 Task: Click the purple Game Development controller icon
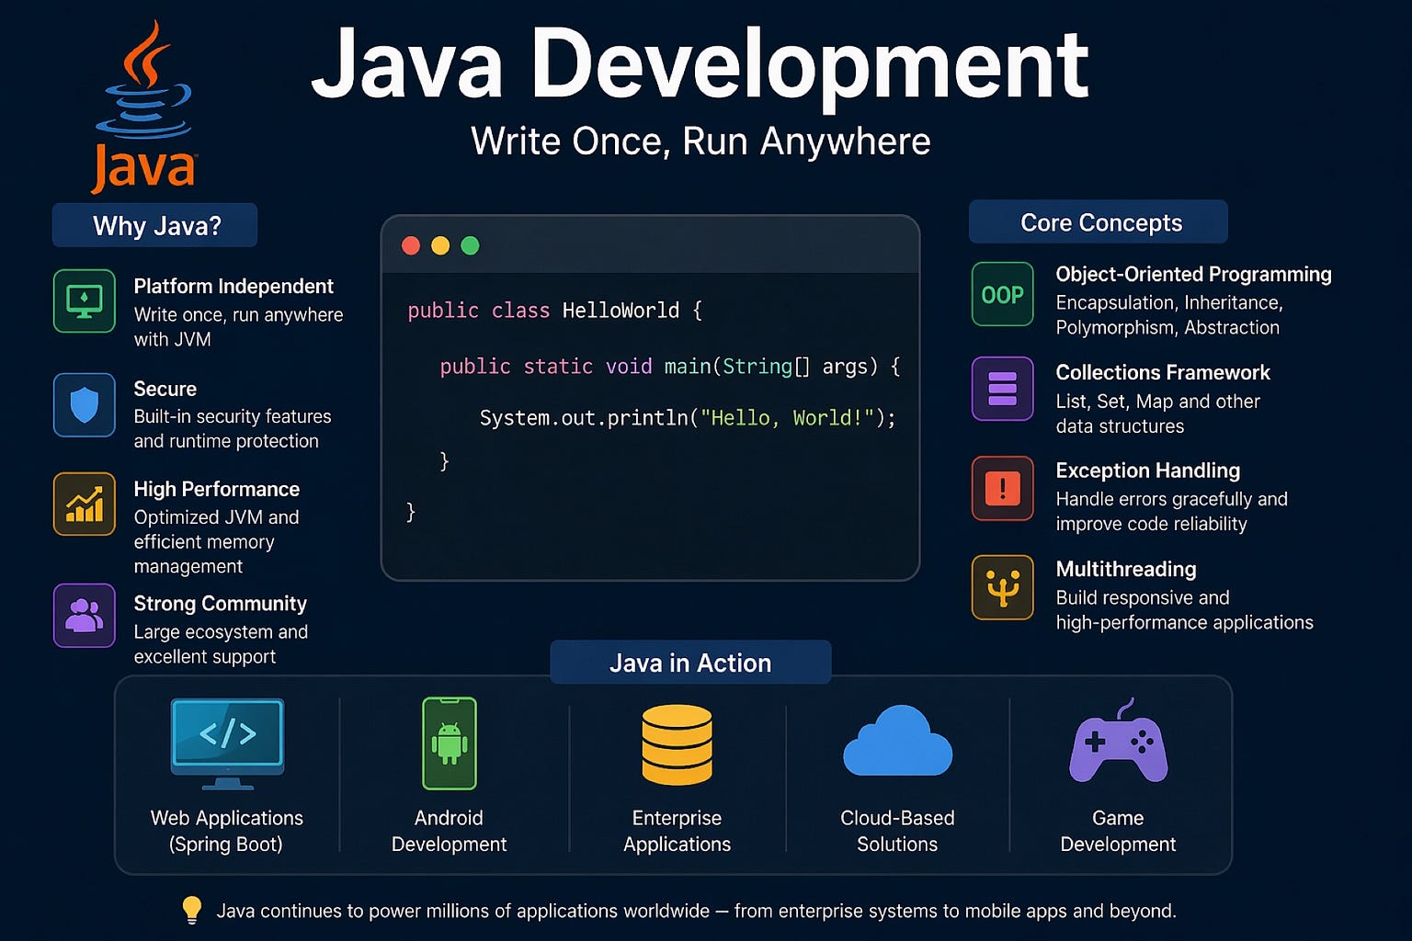pos(1119,741)
